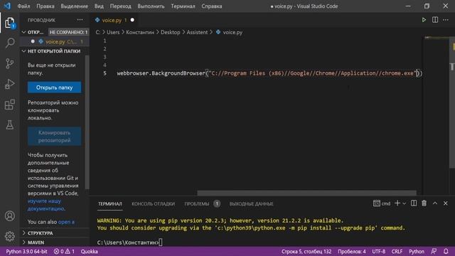455x256 pixels.
Task: Open the Testing flask view
Action: (x=9, y=125)
